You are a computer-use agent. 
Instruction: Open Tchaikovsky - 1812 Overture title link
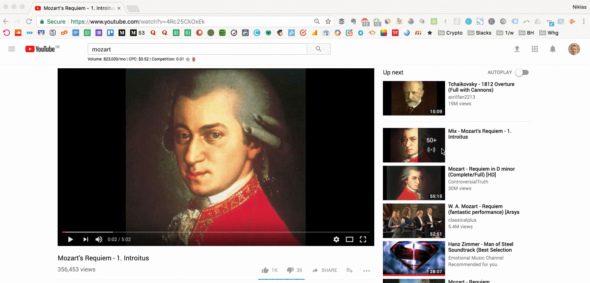pos(481,87)
